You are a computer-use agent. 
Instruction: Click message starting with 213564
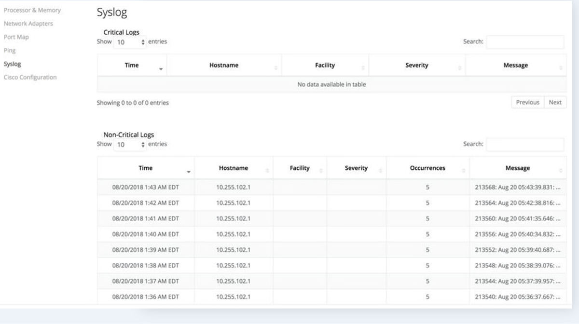(x=518, y=203)
